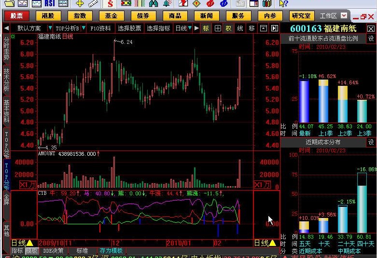The height and width of the screenshot is (258, 377).
Task: Open file using the folder toolbar icon
Action: (x=10, y=3)
